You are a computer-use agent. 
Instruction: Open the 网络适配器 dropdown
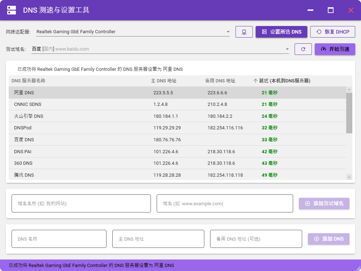[133, 32]
